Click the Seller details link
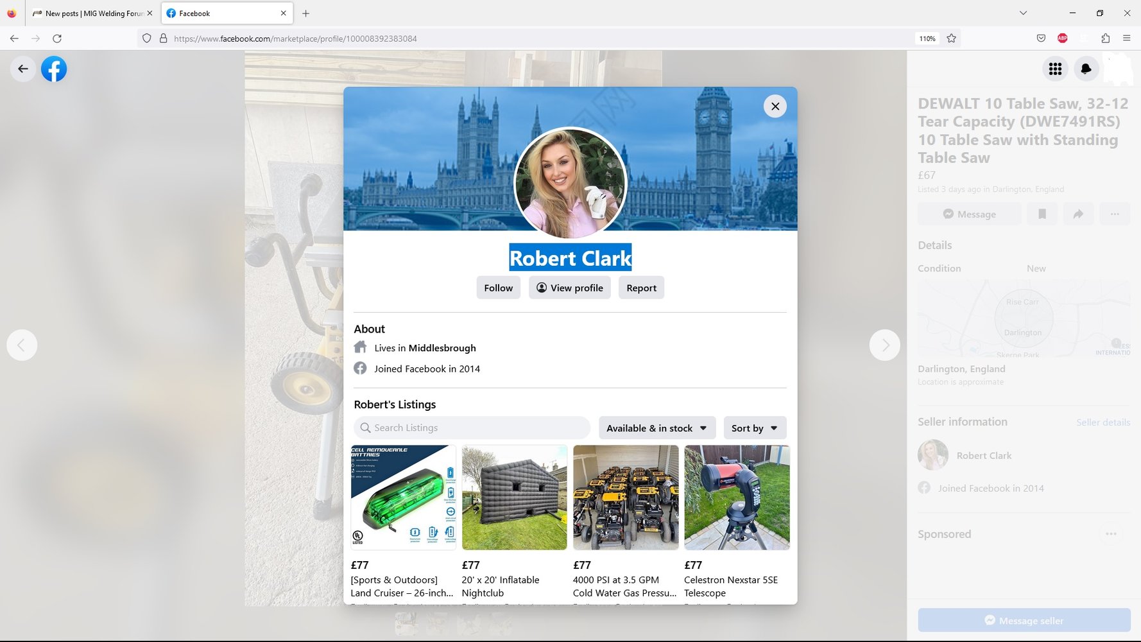1141x642 pixels. [1103, 422]
